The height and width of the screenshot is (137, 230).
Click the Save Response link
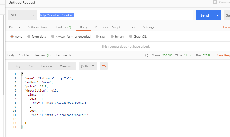point(223,55)
